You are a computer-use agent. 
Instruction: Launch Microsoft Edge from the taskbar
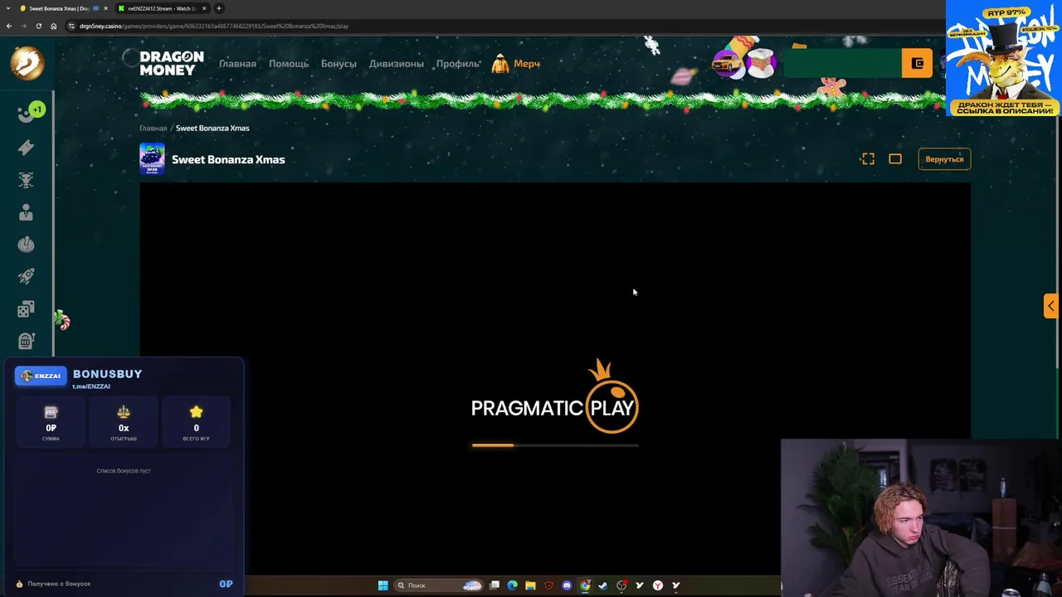[512, 585]
